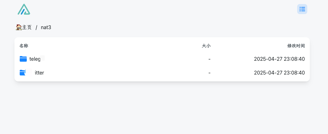Click the breadcrumb slash separator

point(36,27)
